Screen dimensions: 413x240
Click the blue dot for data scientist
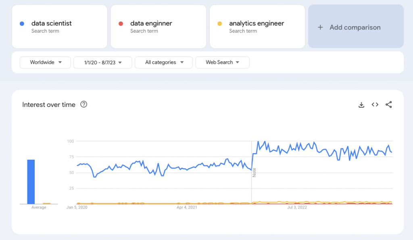pyautogui.click(x=22, y=23)
